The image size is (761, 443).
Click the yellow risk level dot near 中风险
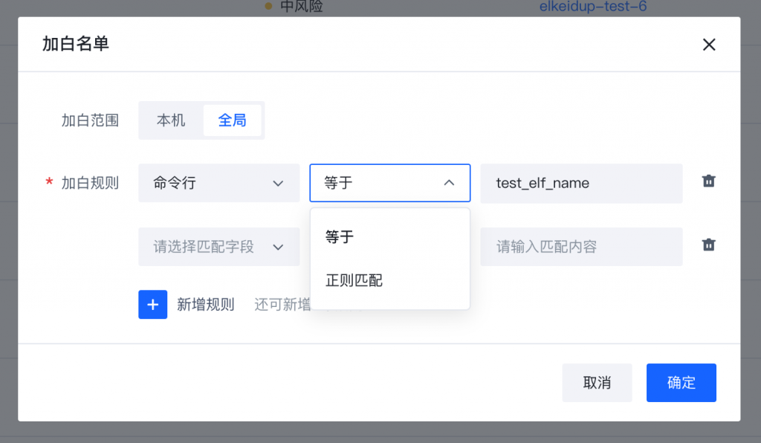(x=266, y=6)
